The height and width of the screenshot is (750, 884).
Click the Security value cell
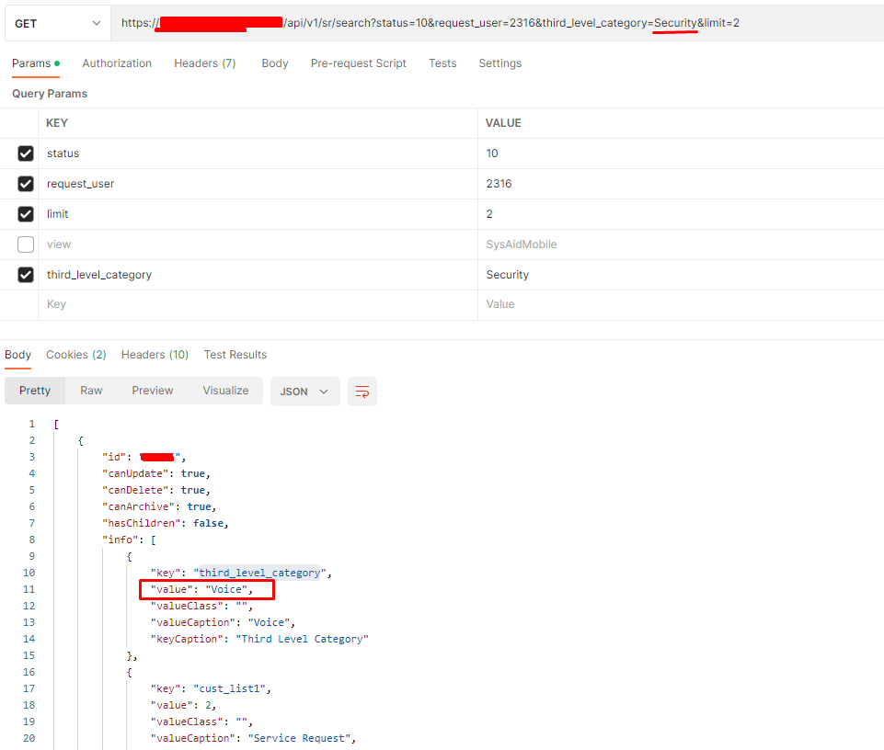point(681,275)
